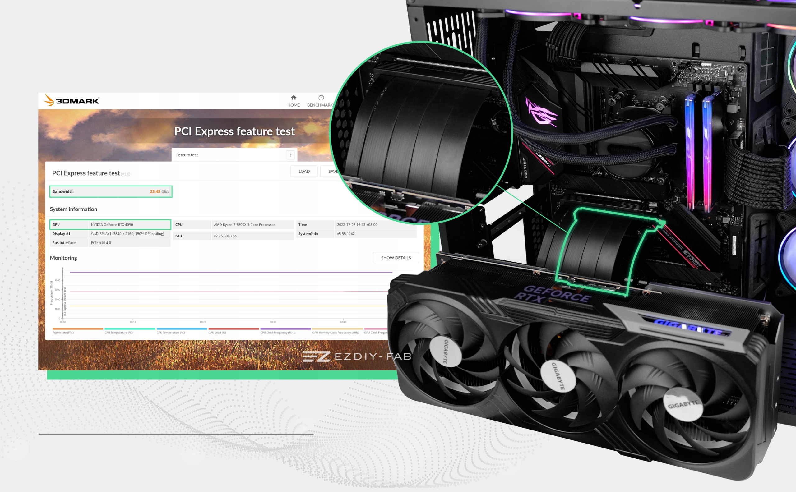Open the Benchmarks gauge icon
Viewport: 796px width, 492px height.
(321, 98)
